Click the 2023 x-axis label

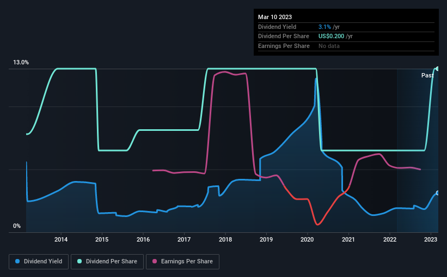[431, 239]
